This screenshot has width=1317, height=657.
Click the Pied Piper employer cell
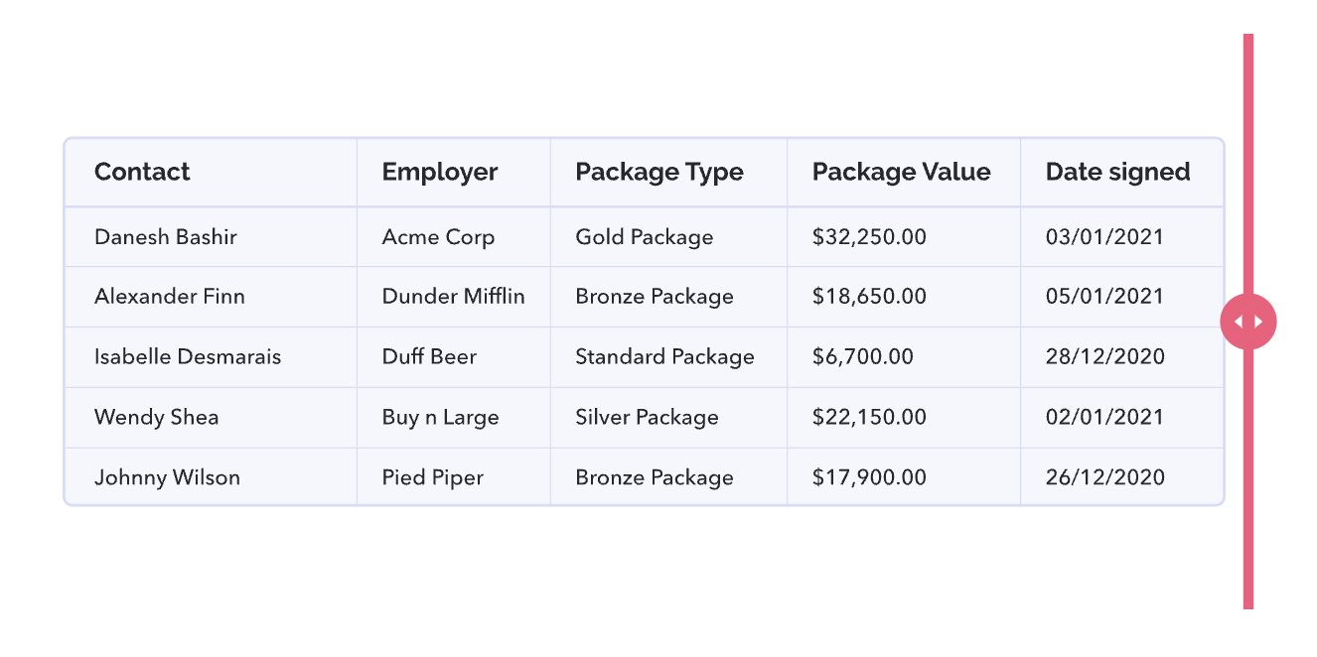pyautogui.click(x=454, y=477)
